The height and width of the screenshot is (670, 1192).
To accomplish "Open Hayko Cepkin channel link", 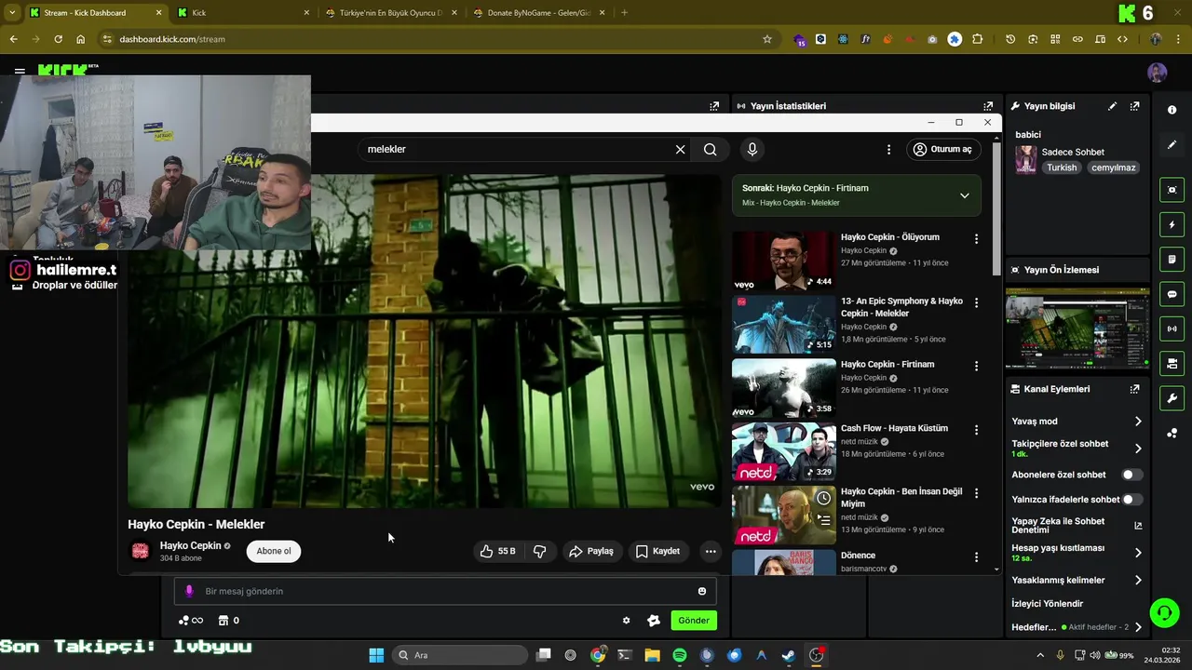I will 190,545.
